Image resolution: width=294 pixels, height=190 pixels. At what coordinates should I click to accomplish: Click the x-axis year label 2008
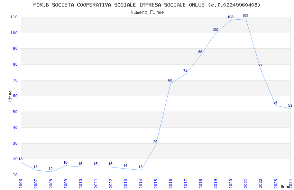[51, 183]
